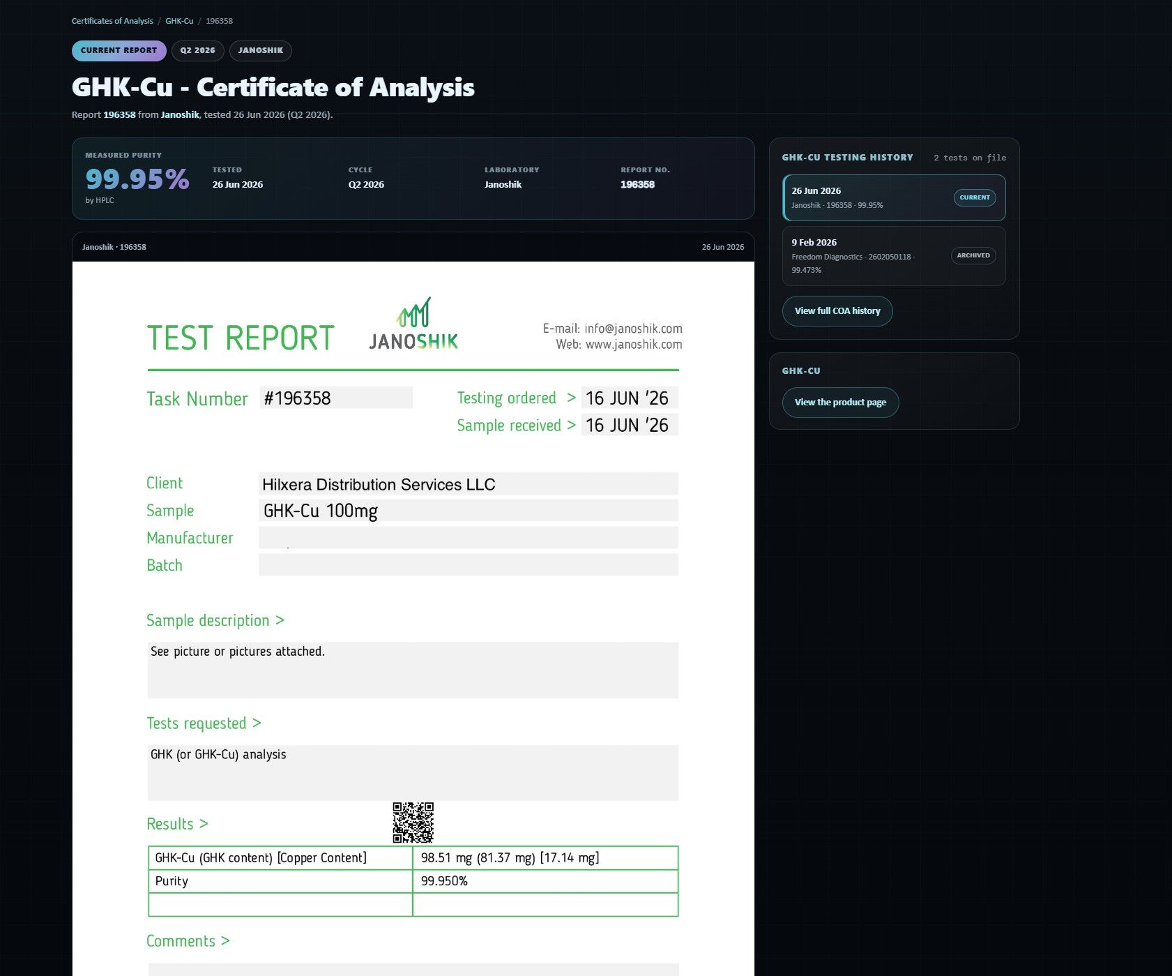This screenshot has width=1172, height=976.
Task: Select the 99.950% purity result cell
Action: coord(545,881)
